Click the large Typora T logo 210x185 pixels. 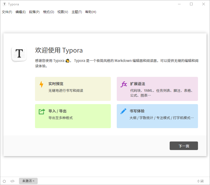click(x=19, y=53)
